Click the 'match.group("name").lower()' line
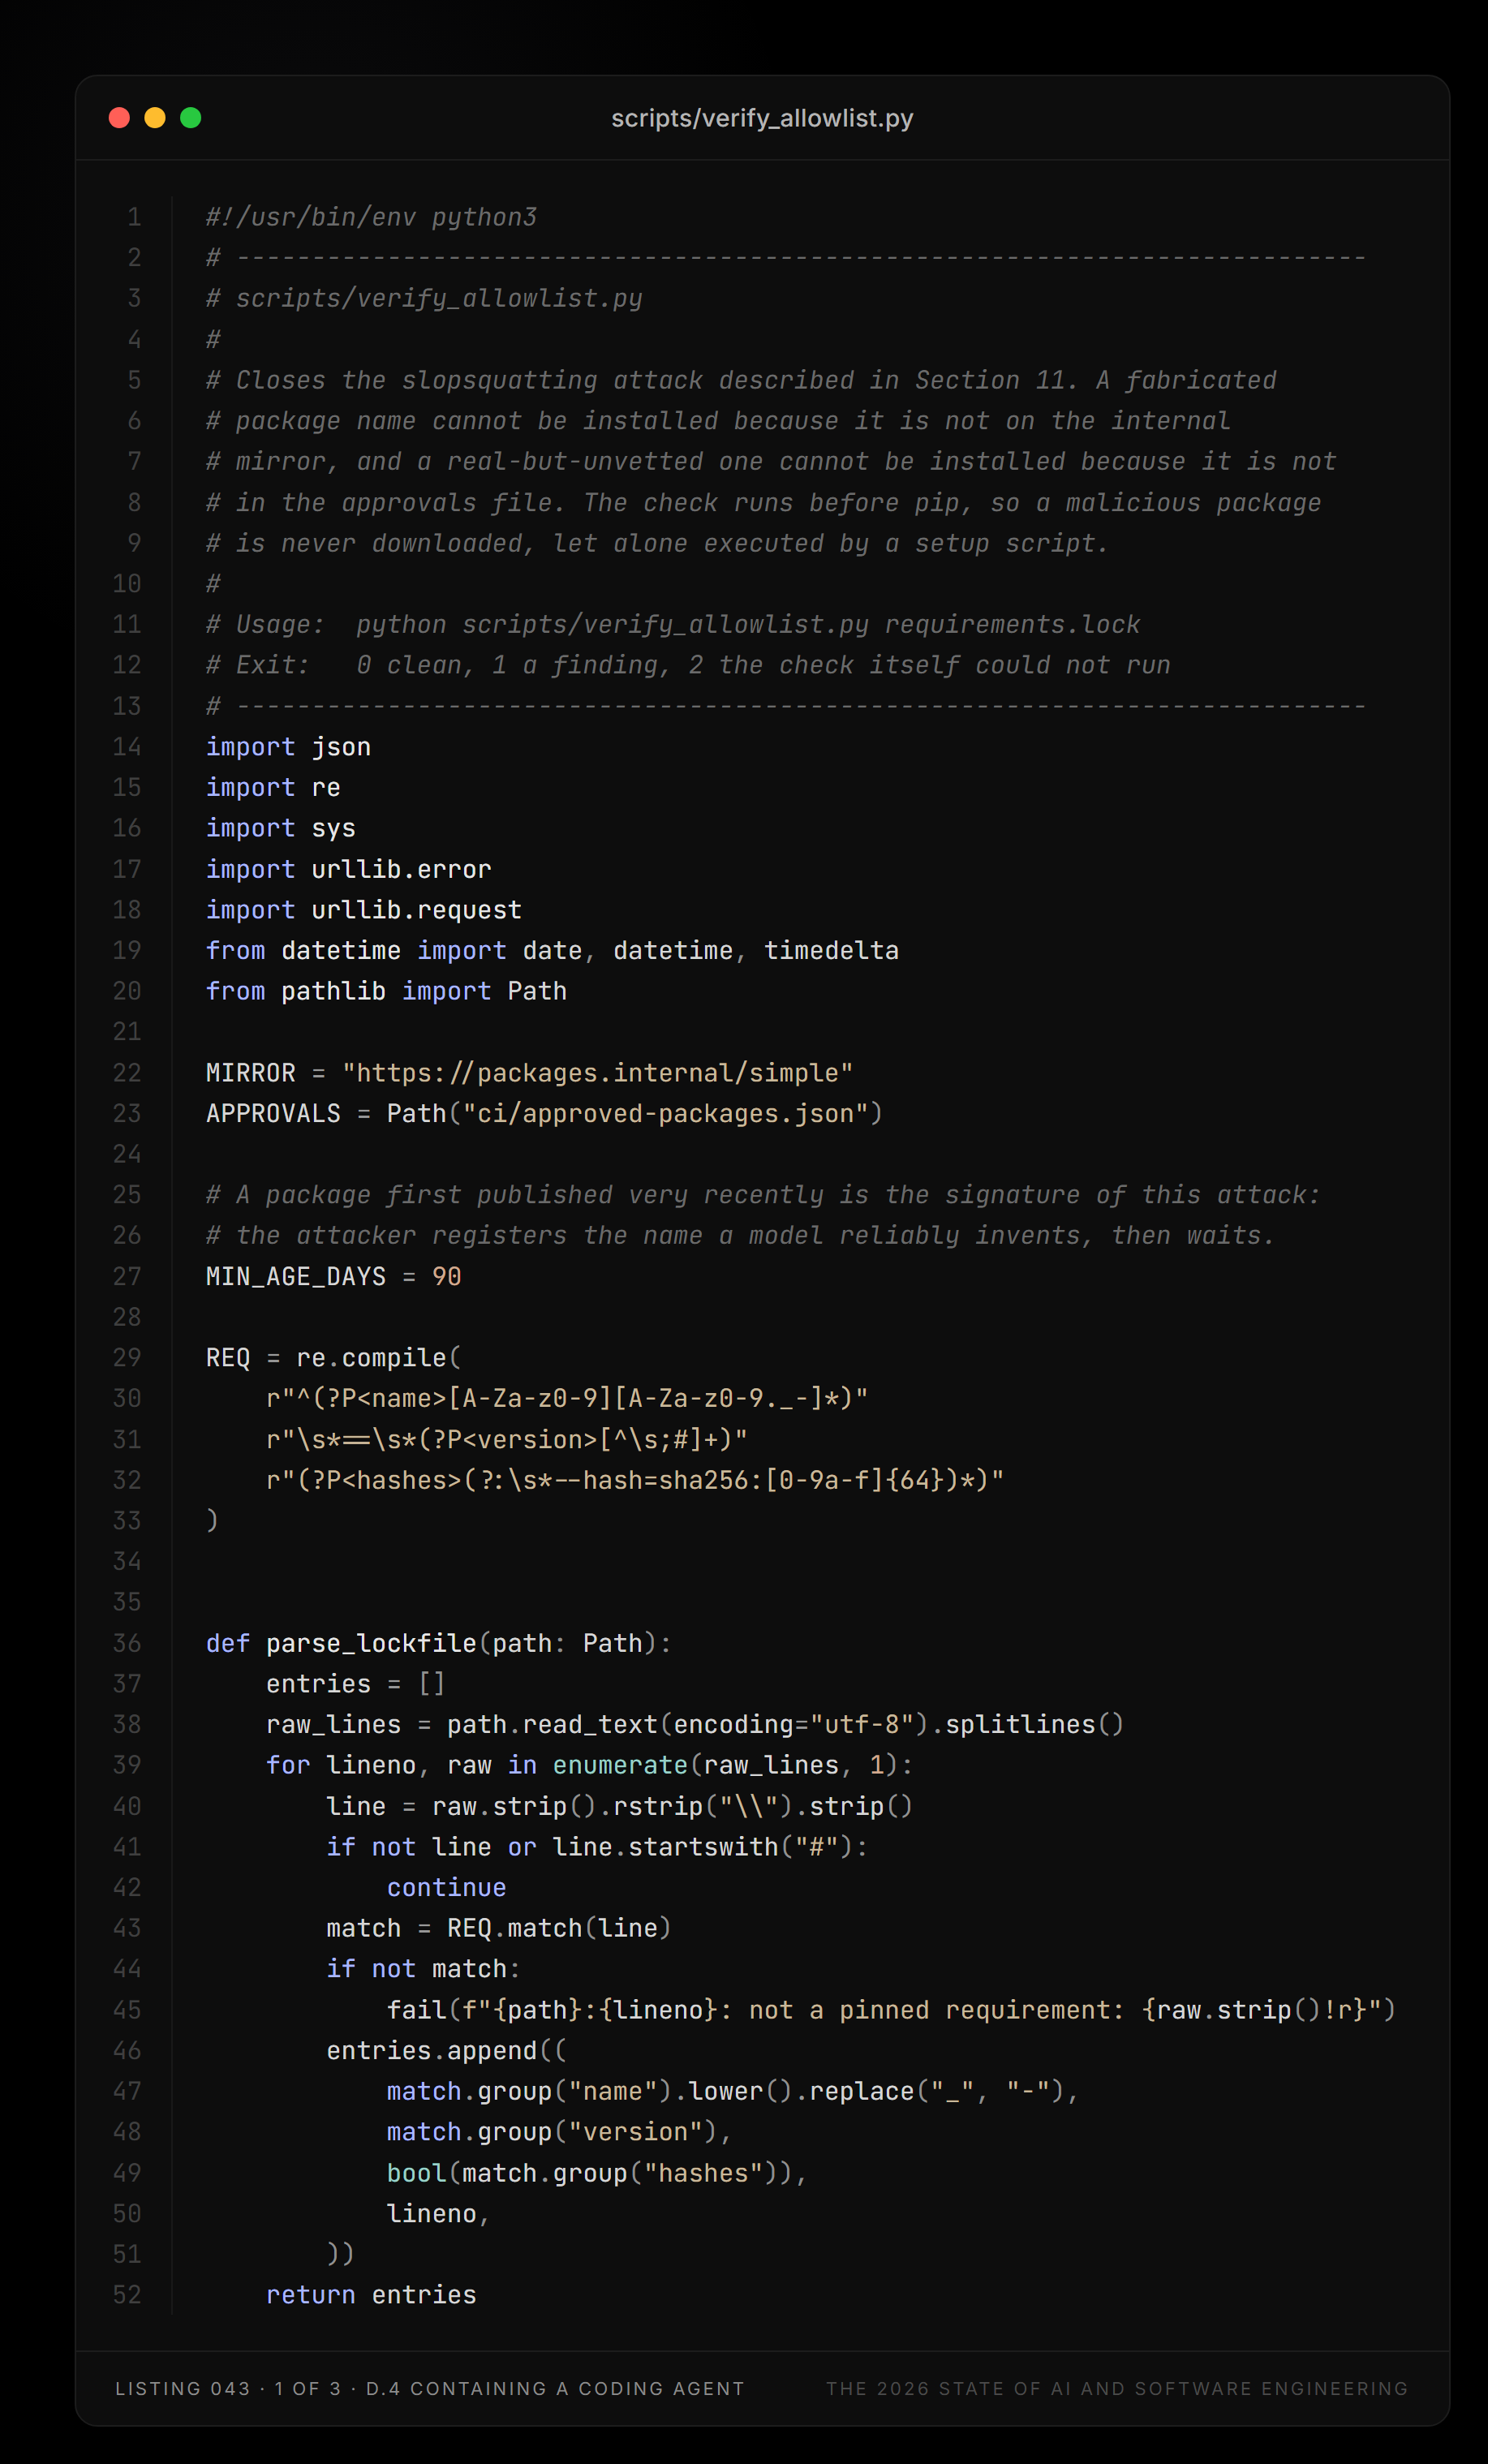 (733, 2091)
